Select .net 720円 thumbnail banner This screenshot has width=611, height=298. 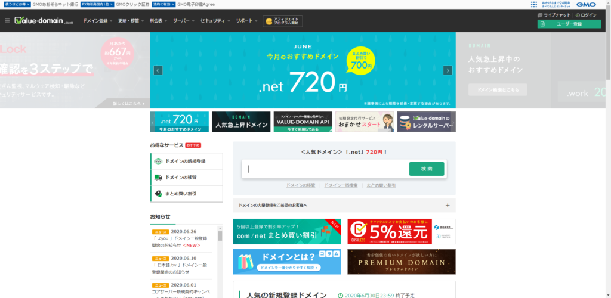(x=179, y=122)
